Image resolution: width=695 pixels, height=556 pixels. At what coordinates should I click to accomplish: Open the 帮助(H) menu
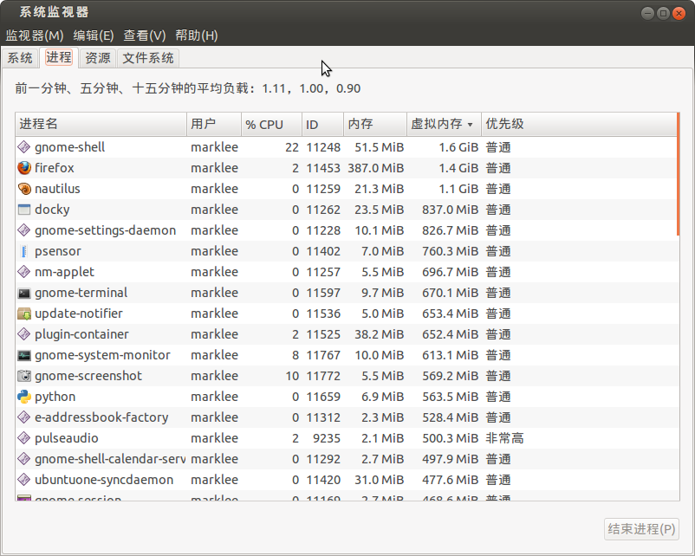click(197, 36)
